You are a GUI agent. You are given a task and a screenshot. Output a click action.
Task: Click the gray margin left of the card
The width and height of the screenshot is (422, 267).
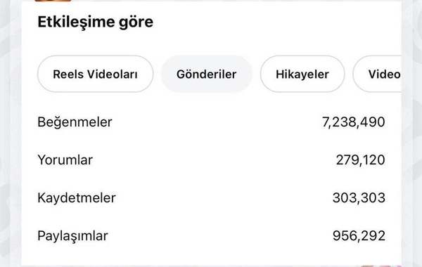[x=11, y=134]
